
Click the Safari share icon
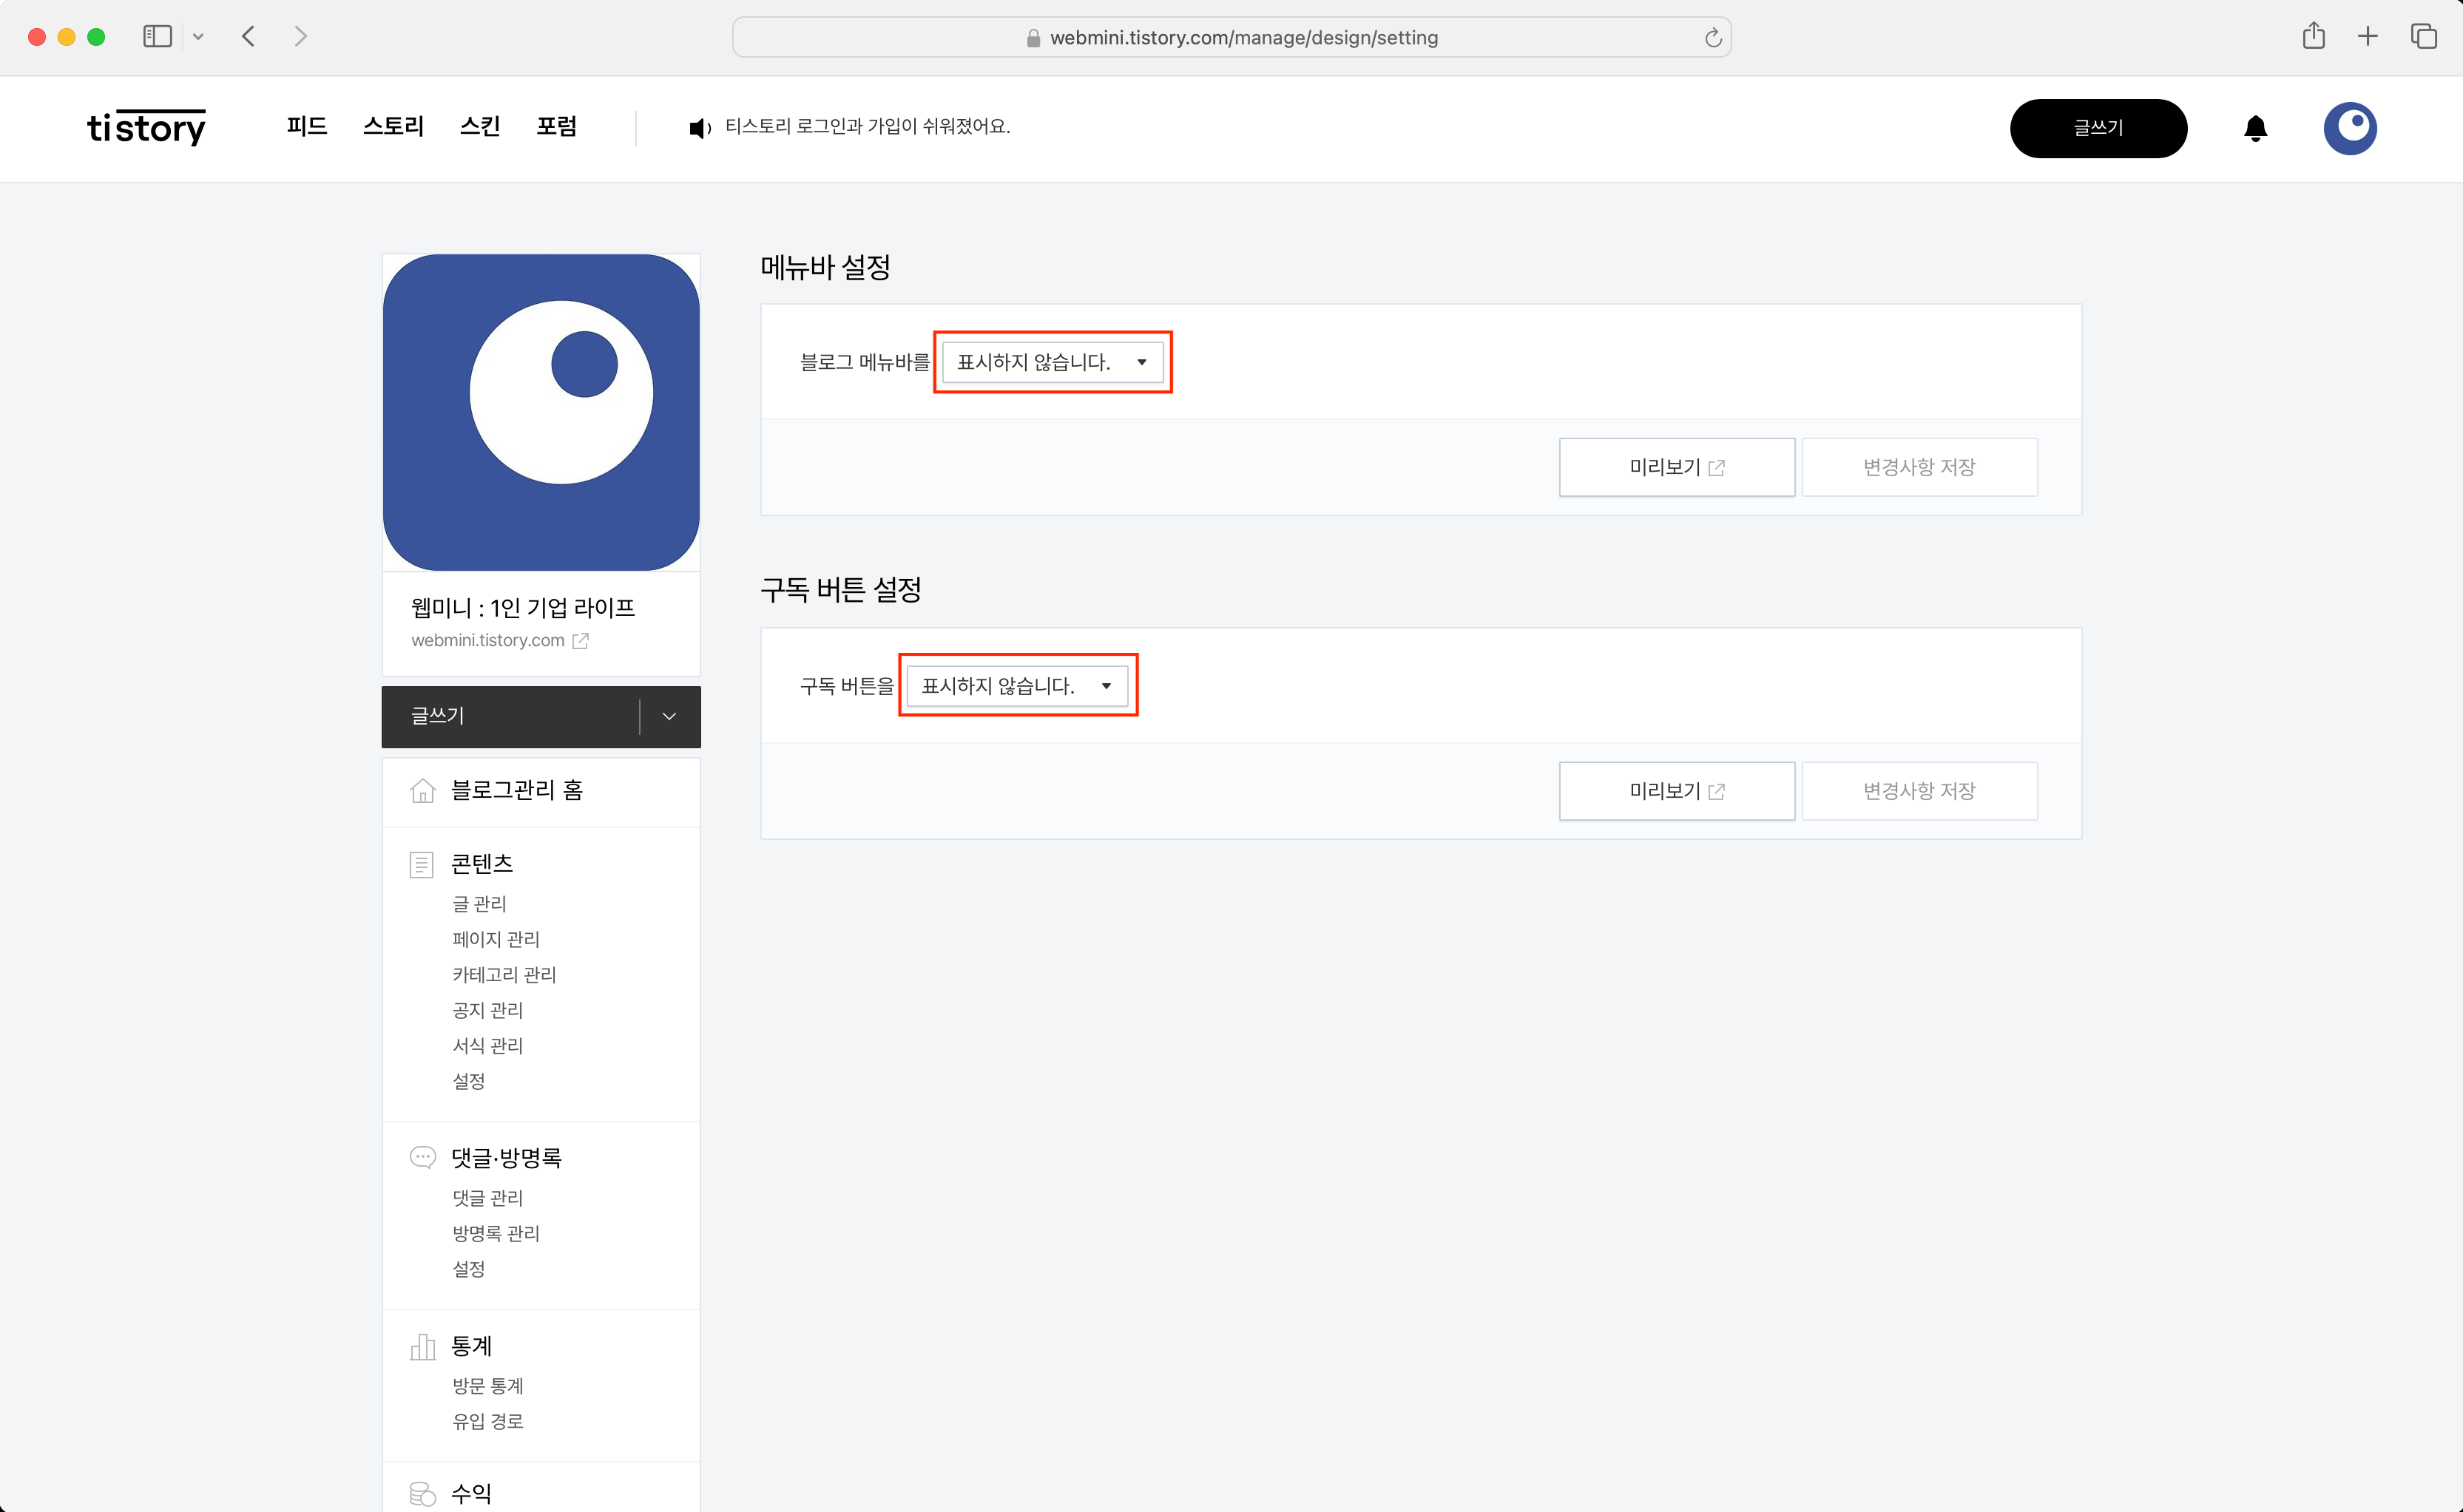2313,37
